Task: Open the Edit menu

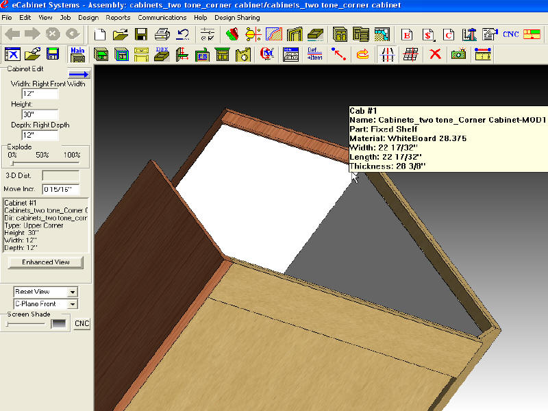Action: tap(25, 18)
